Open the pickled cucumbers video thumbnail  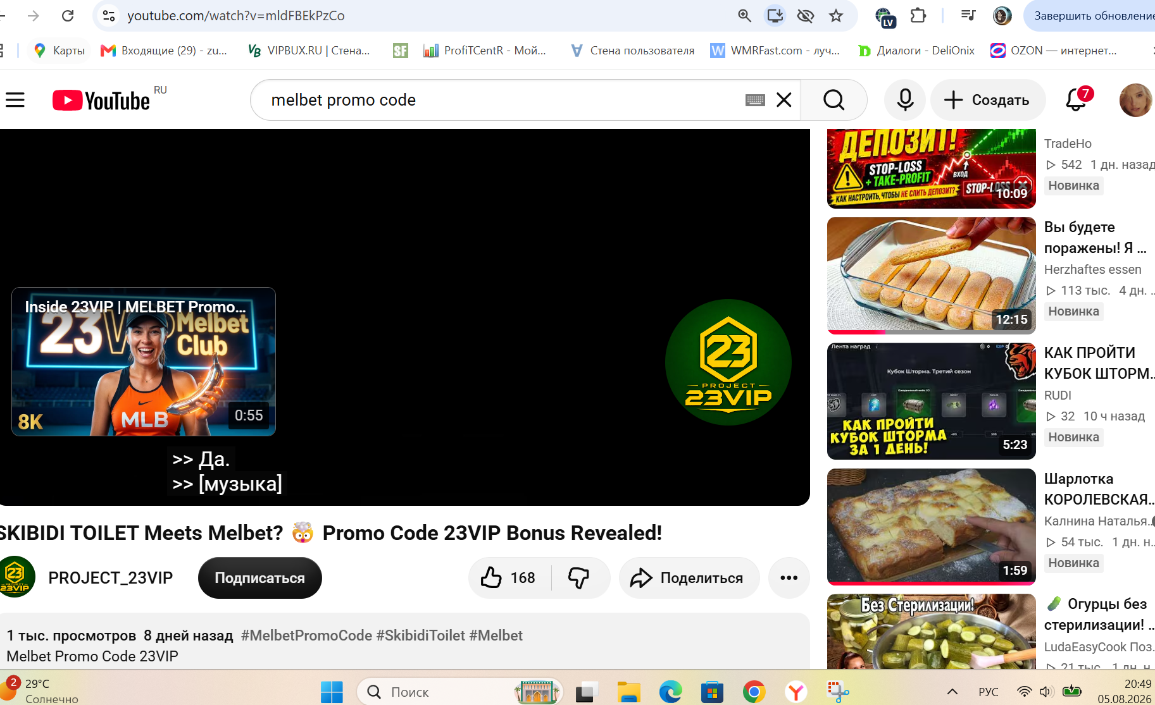pyautogui.click(x=932, y=631)
